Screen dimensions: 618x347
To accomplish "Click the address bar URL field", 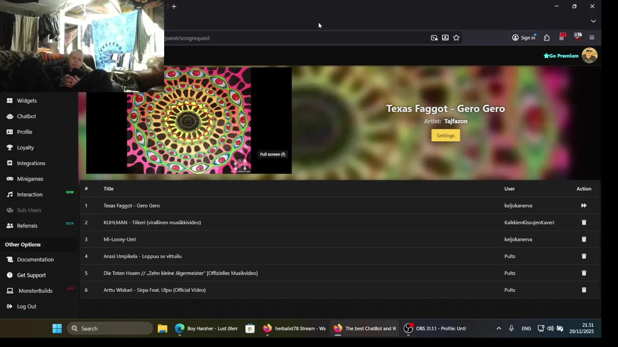I will pyautogui.click(x=295, y=38).
